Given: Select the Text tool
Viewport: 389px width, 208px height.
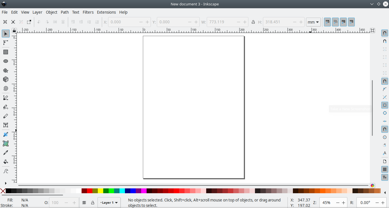Looking at the screenshot, I should (5, 125).
